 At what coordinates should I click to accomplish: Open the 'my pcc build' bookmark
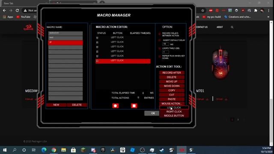[212, 17]
